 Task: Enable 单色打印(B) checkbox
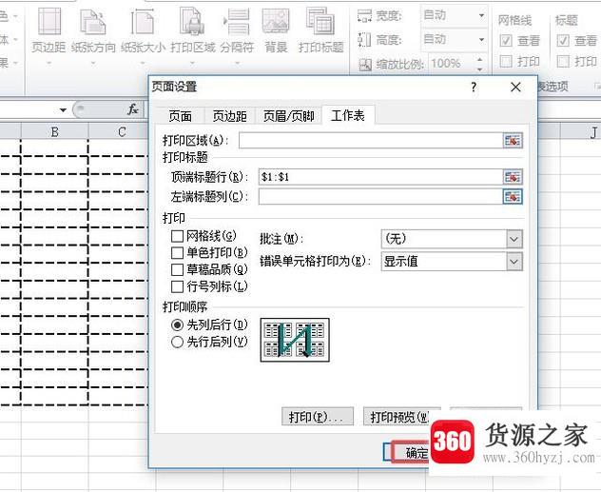177,253
